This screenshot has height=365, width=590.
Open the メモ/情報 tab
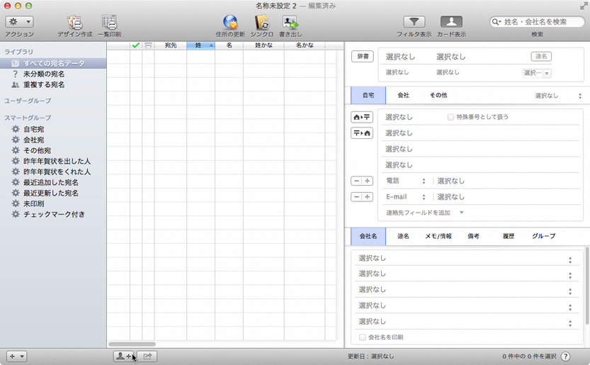(438, 236)
